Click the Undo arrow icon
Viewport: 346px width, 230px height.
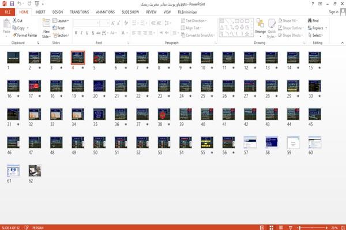pyautogui.click(x=20, y=3)
